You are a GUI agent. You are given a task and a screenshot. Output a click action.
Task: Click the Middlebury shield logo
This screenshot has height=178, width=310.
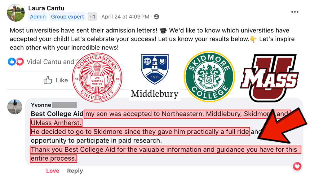[154, 70]
